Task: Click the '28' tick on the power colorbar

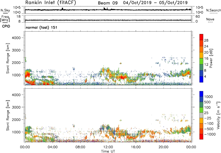Action: tap(206, 40)
